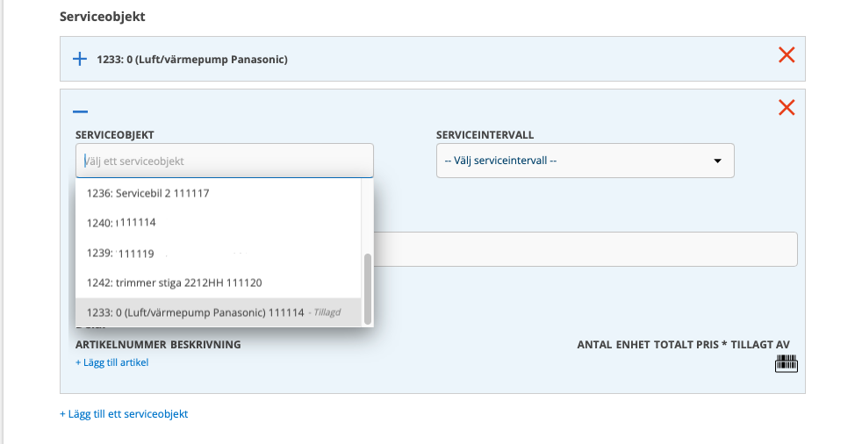862x444 pixels.
Task: Remove the 1233 Luft/värmepump service object
Action: 787,55
